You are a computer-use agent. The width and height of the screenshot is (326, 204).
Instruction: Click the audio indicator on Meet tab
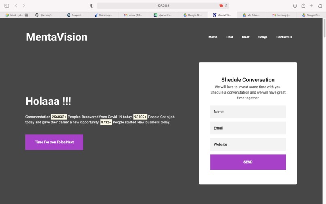tap(26, 15)
